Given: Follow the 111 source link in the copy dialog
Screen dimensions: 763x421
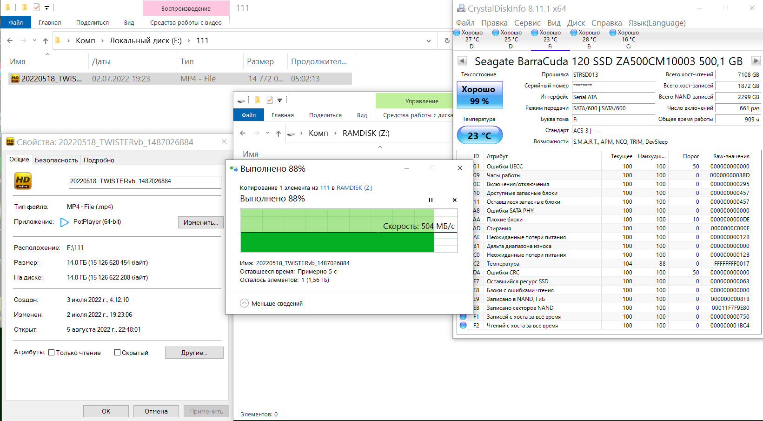Looking at the screenshot, I should point(325,188).
